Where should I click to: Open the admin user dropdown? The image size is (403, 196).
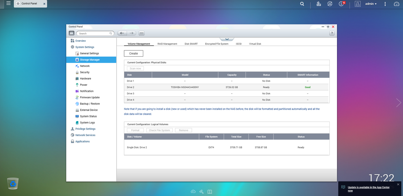click(x=371, y=4)
